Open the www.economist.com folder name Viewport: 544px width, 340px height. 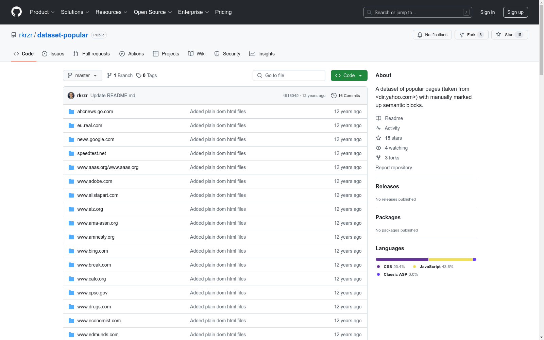(99, 321)
